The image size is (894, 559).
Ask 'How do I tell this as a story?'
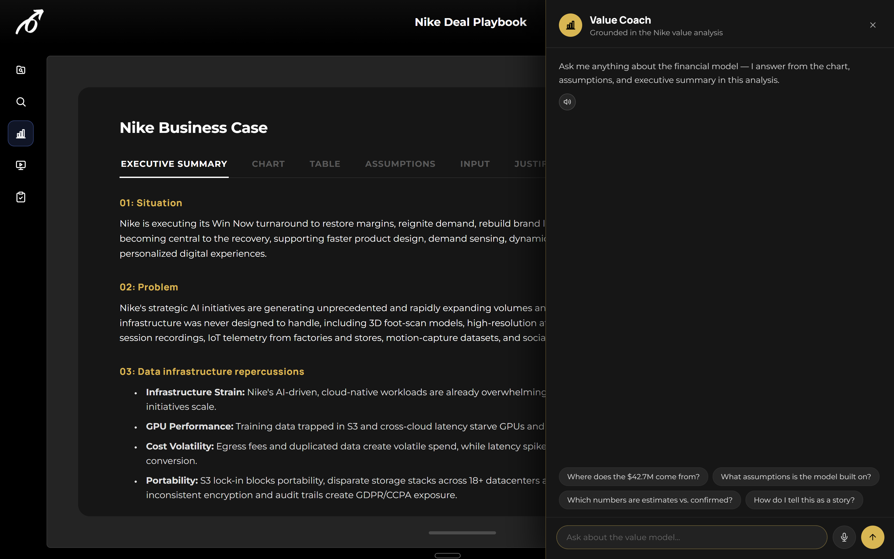click(x=804, y=500)
